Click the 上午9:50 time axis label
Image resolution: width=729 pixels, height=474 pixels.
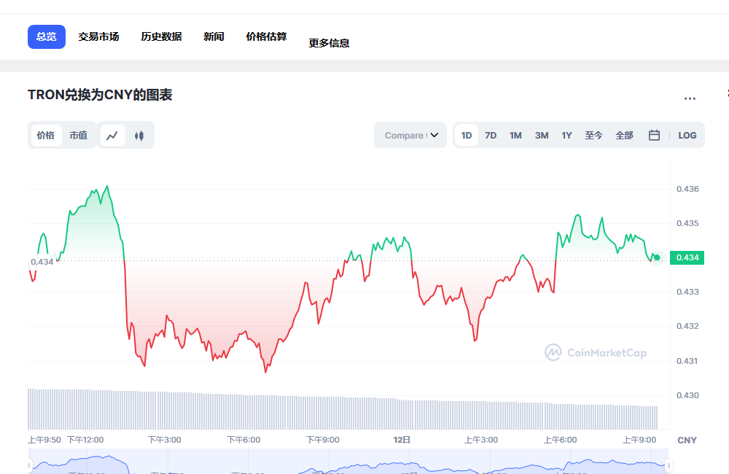coord(44,440)
